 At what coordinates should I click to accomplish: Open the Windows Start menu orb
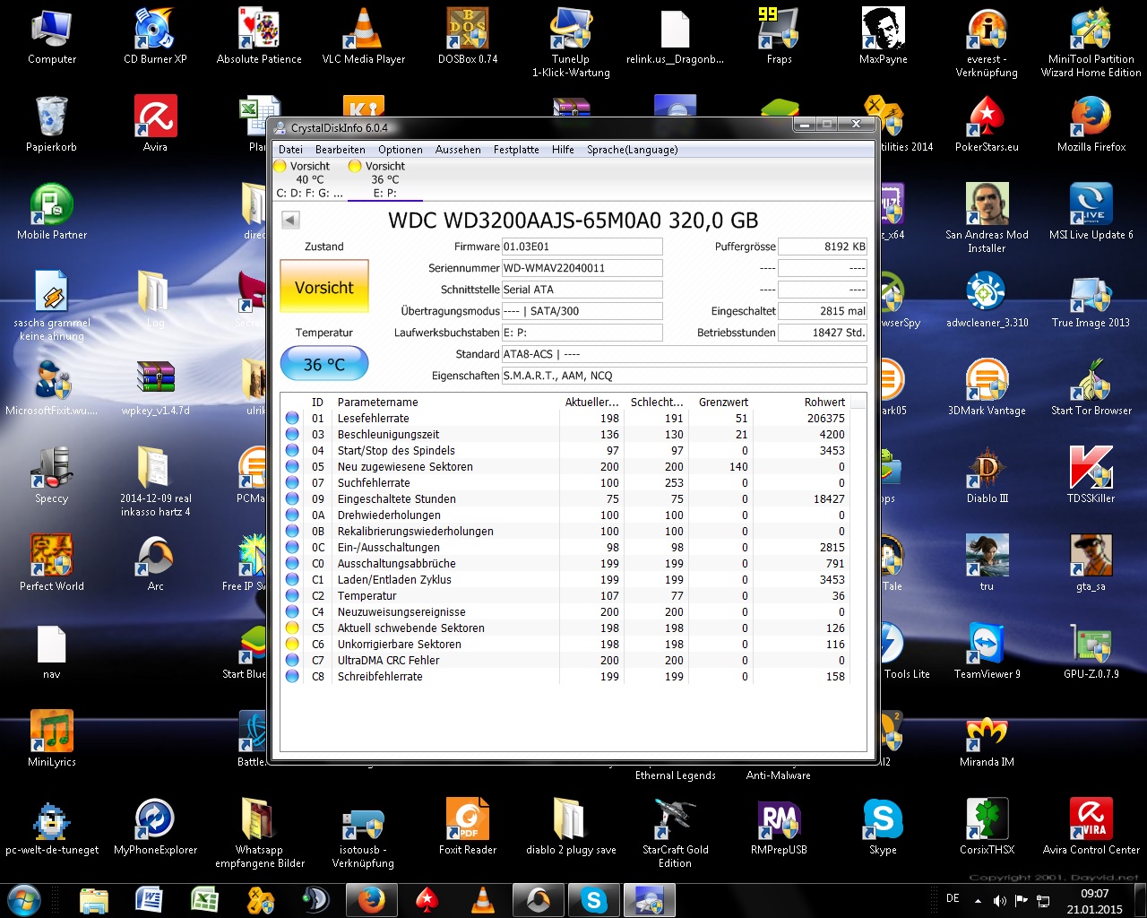pyautogui.click(x=23, y=899)
